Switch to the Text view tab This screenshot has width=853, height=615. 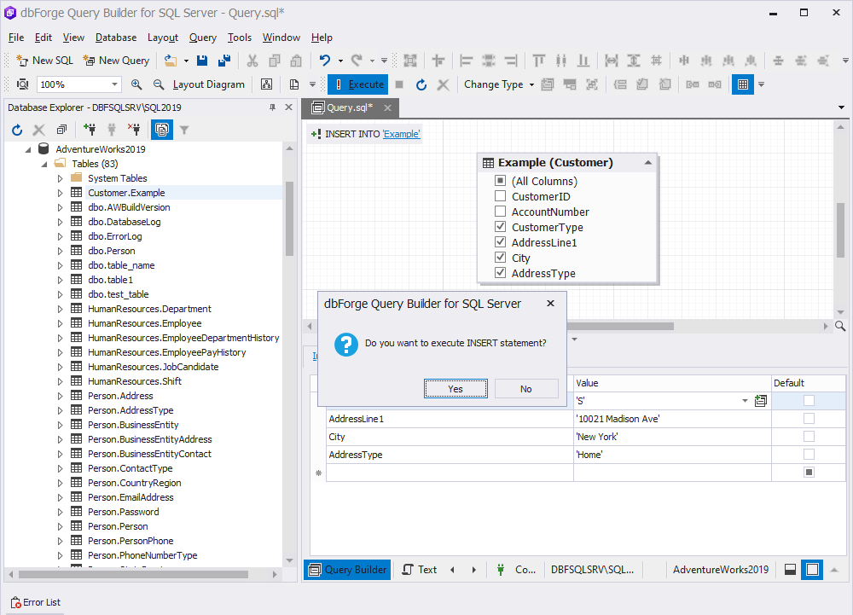[x=420, y=569]
